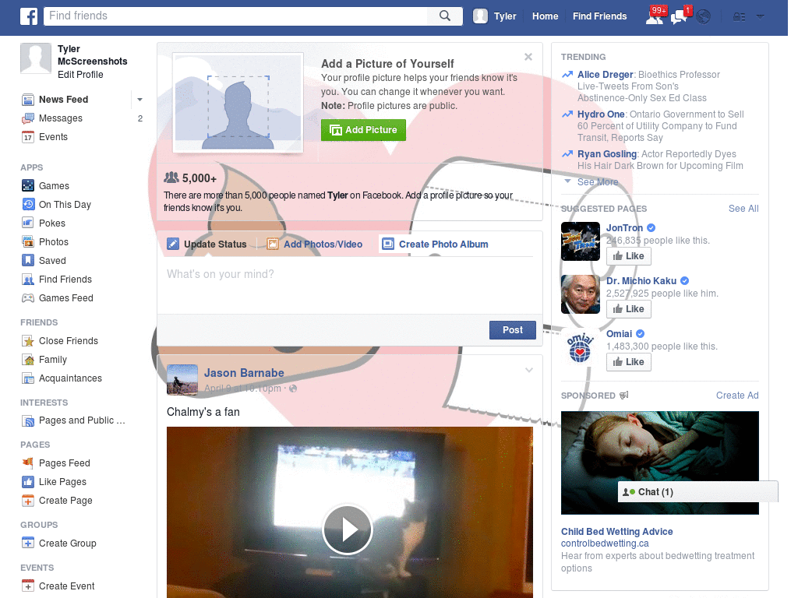Click the Post button
The height and width of the screenshot is (598, 798).
[x=513, y=330]
